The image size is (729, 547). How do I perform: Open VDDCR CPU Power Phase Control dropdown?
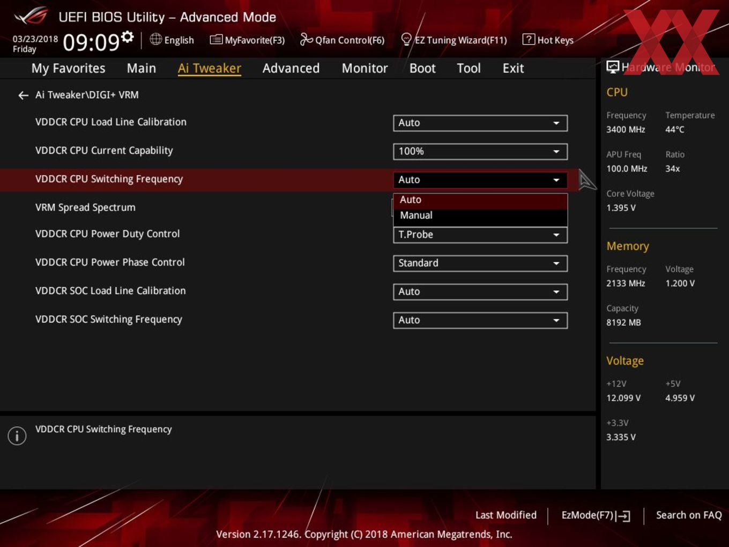[x=480, y=263]
